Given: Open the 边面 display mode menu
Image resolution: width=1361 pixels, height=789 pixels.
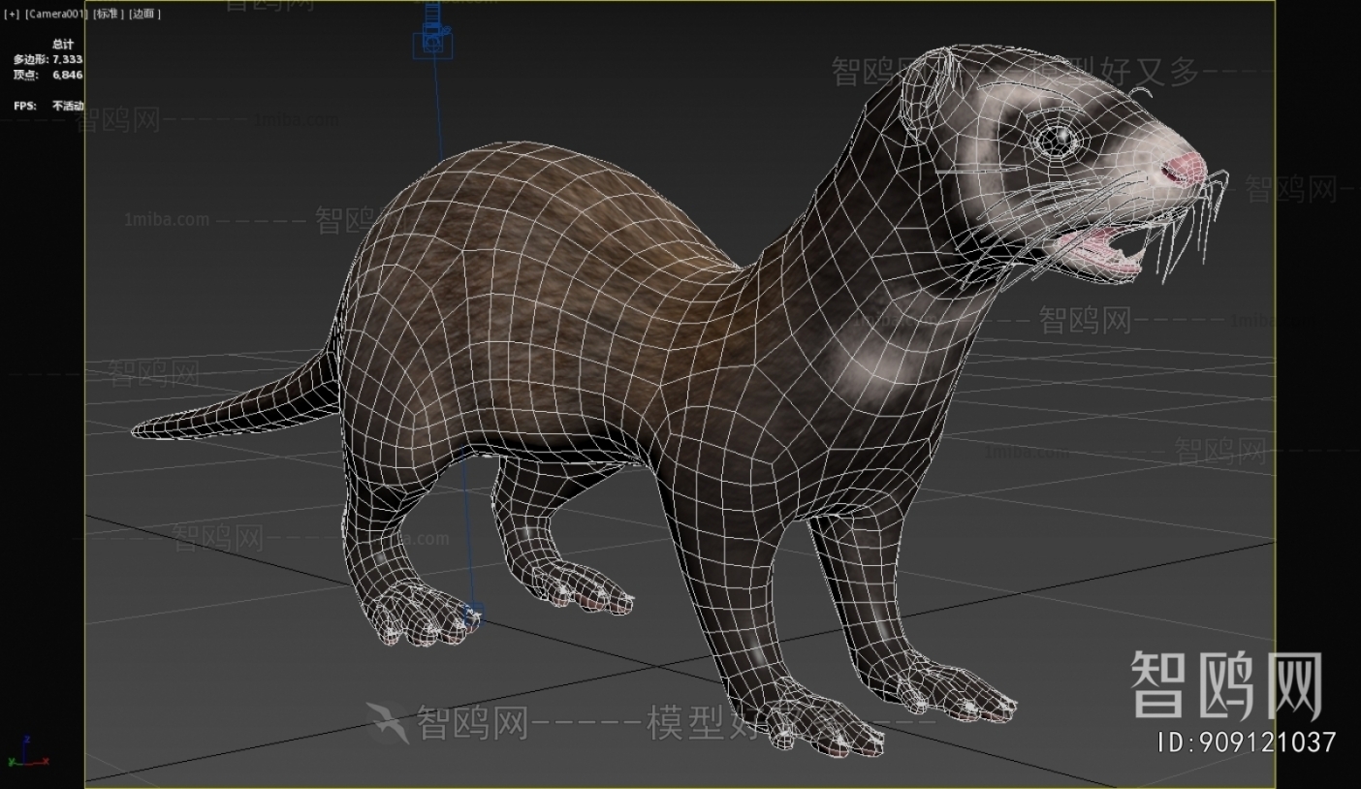Looking at the screenshot, I should tap(145, 14).
